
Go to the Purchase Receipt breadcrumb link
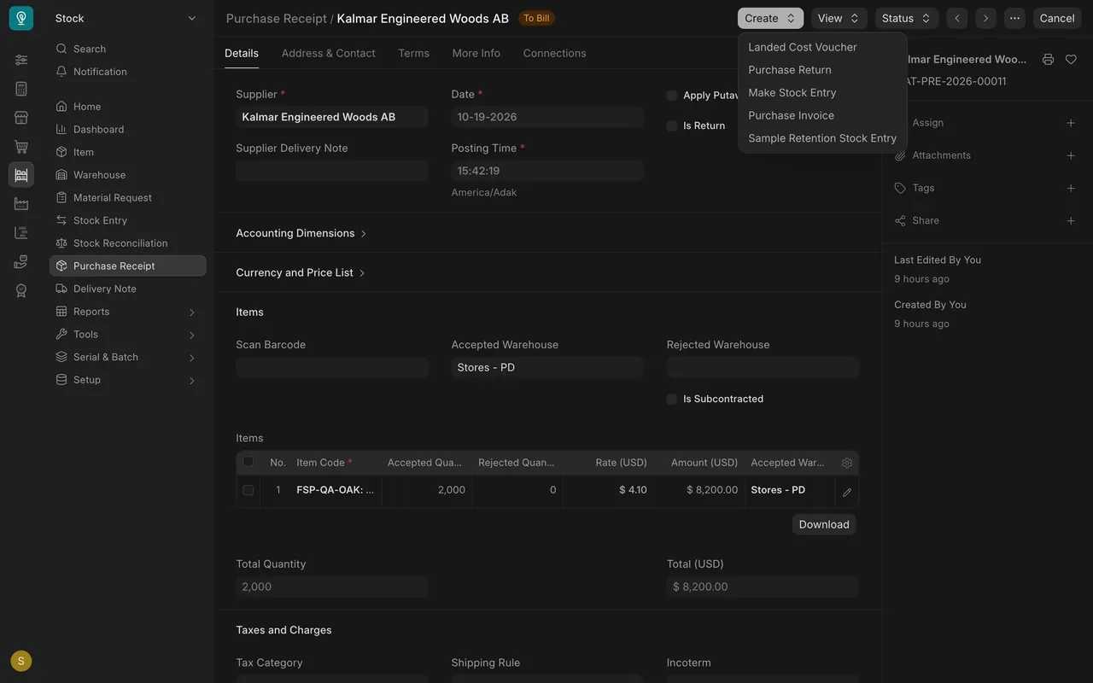coord(277,18)
